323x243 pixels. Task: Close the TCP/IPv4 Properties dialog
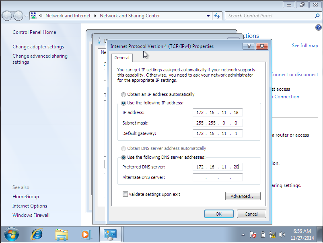tap(262, 46)
